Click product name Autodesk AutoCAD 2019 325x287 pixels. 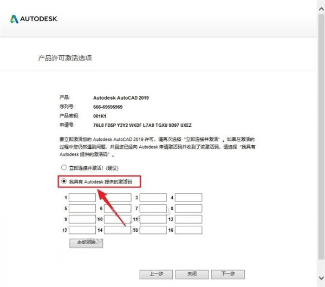121,98
